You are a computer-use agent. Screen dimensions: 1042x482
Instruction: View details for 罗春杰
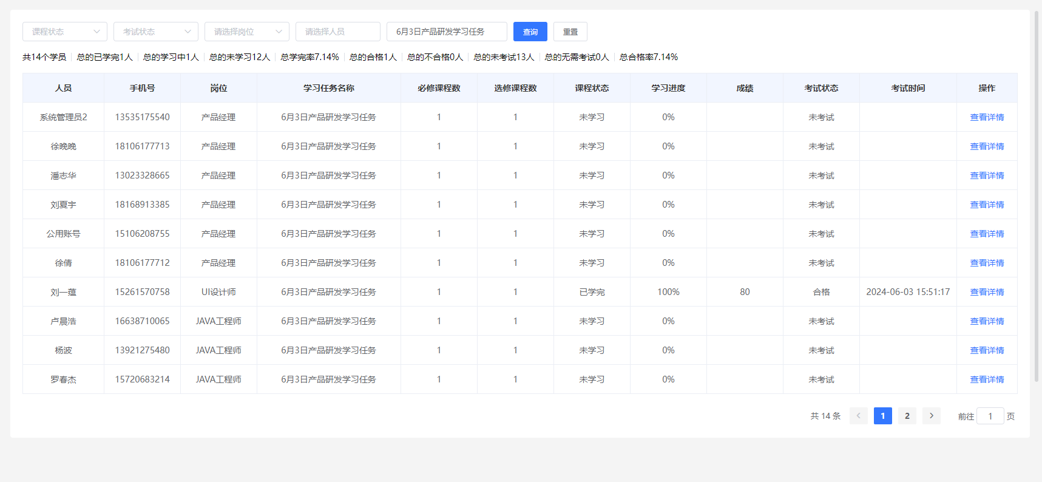(987, 379)
